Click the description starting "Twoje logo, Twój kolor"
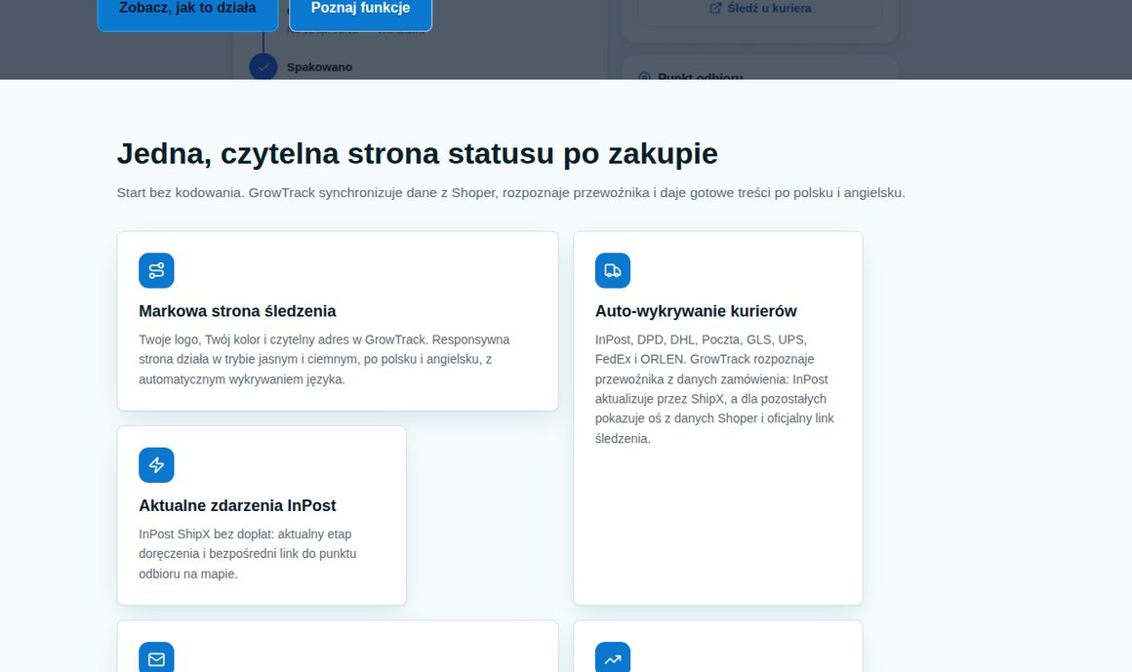1132x672 pixels. pyautogui.click(x=324, y=360)
